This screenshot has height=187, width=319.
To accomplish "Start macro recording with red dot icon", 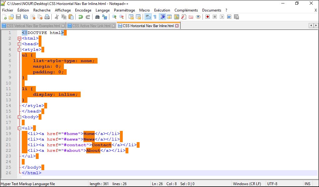I will 207,17.
